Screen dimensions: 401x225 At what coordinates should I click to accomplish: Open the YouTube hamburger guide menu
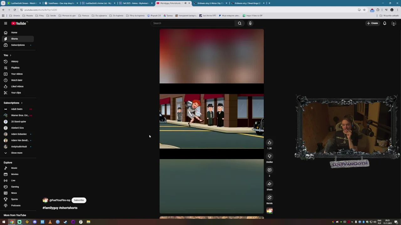click(5, 23)
